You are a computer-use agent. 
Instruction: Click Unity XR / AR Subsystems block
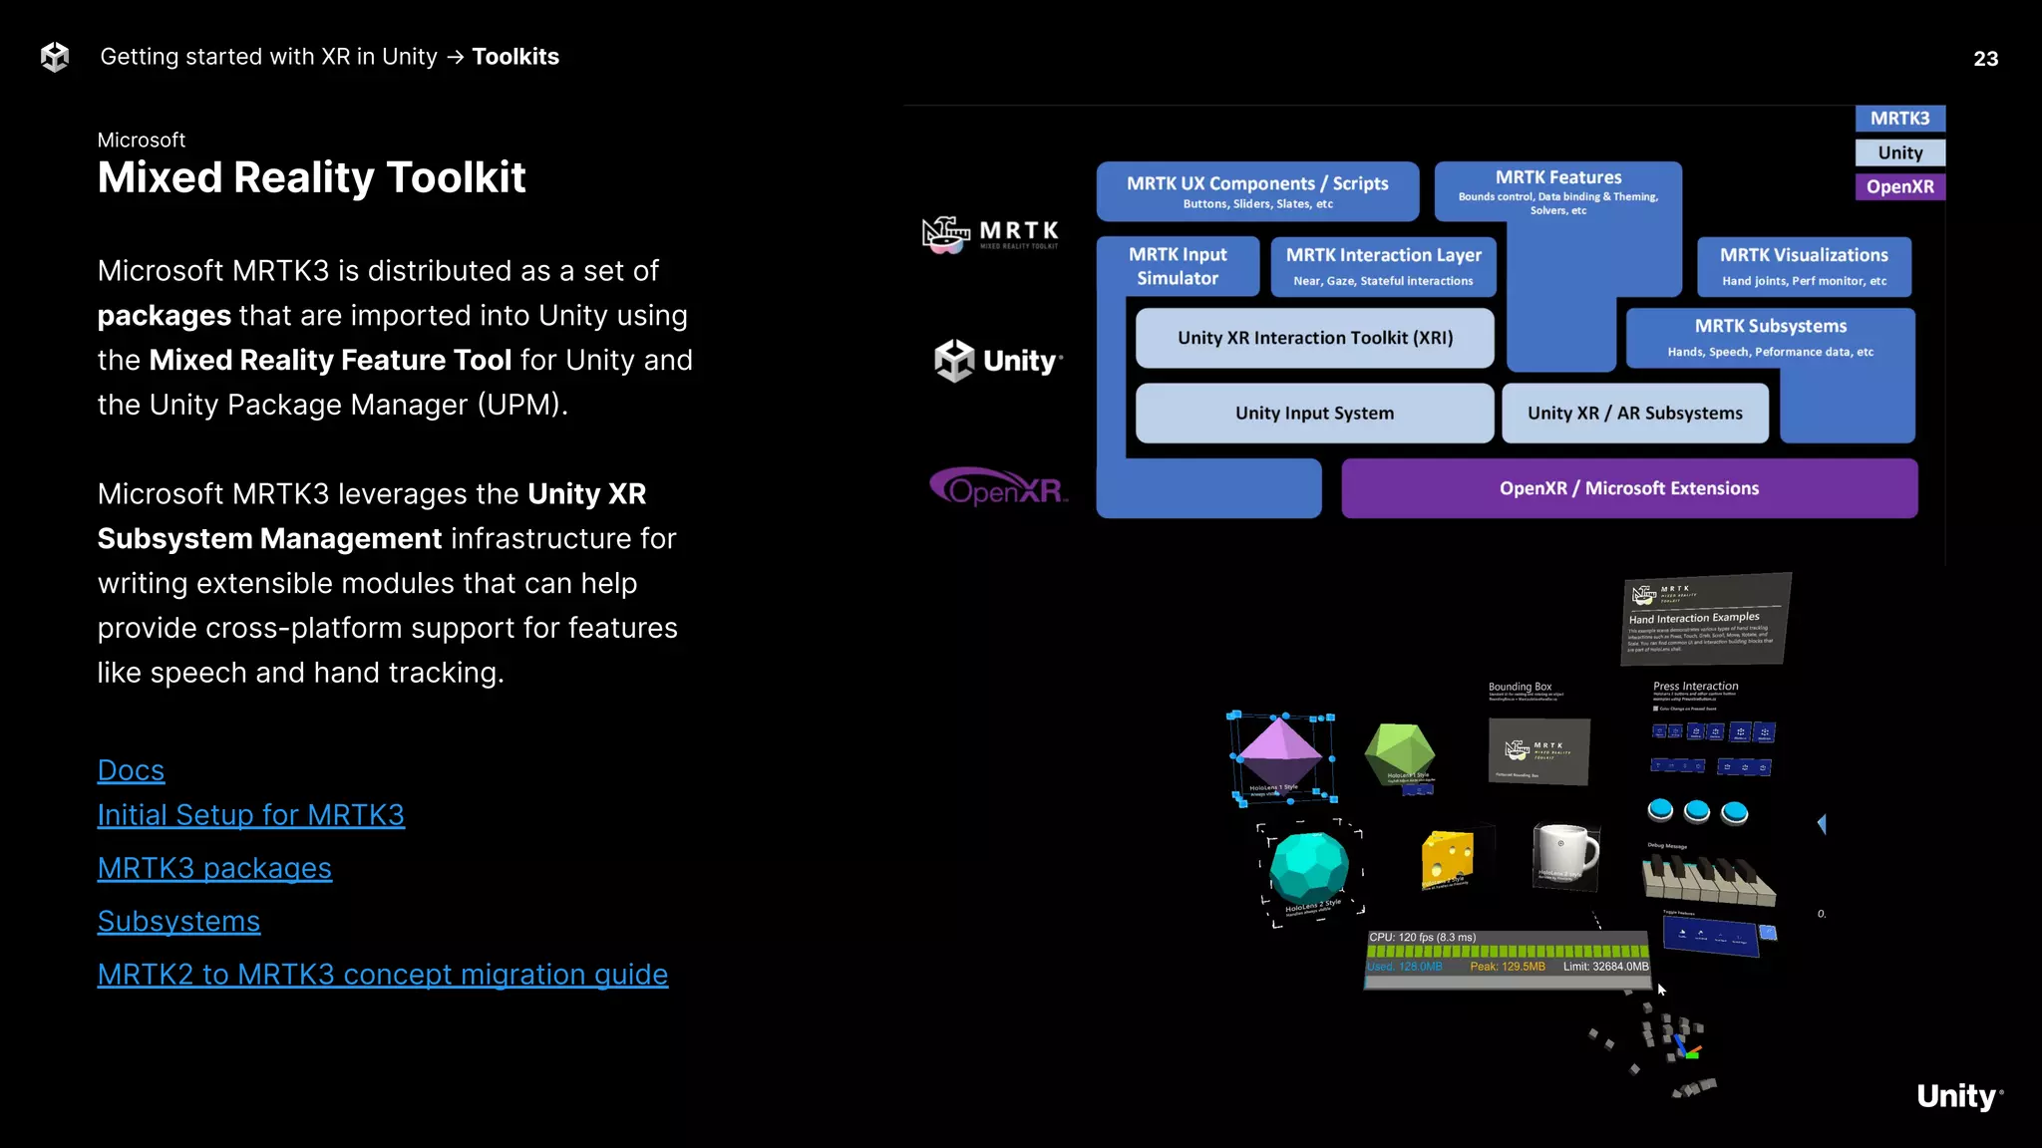1635,413
